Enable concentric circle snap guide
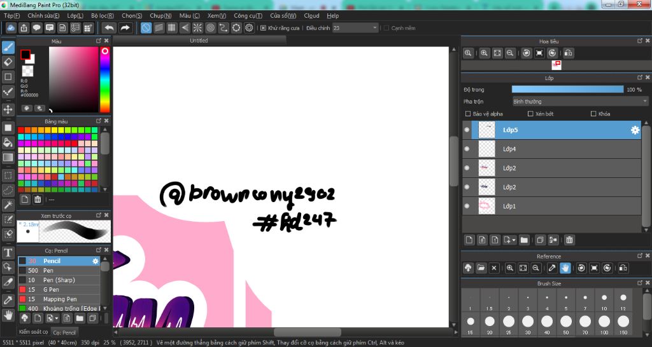 pos(210,28)
